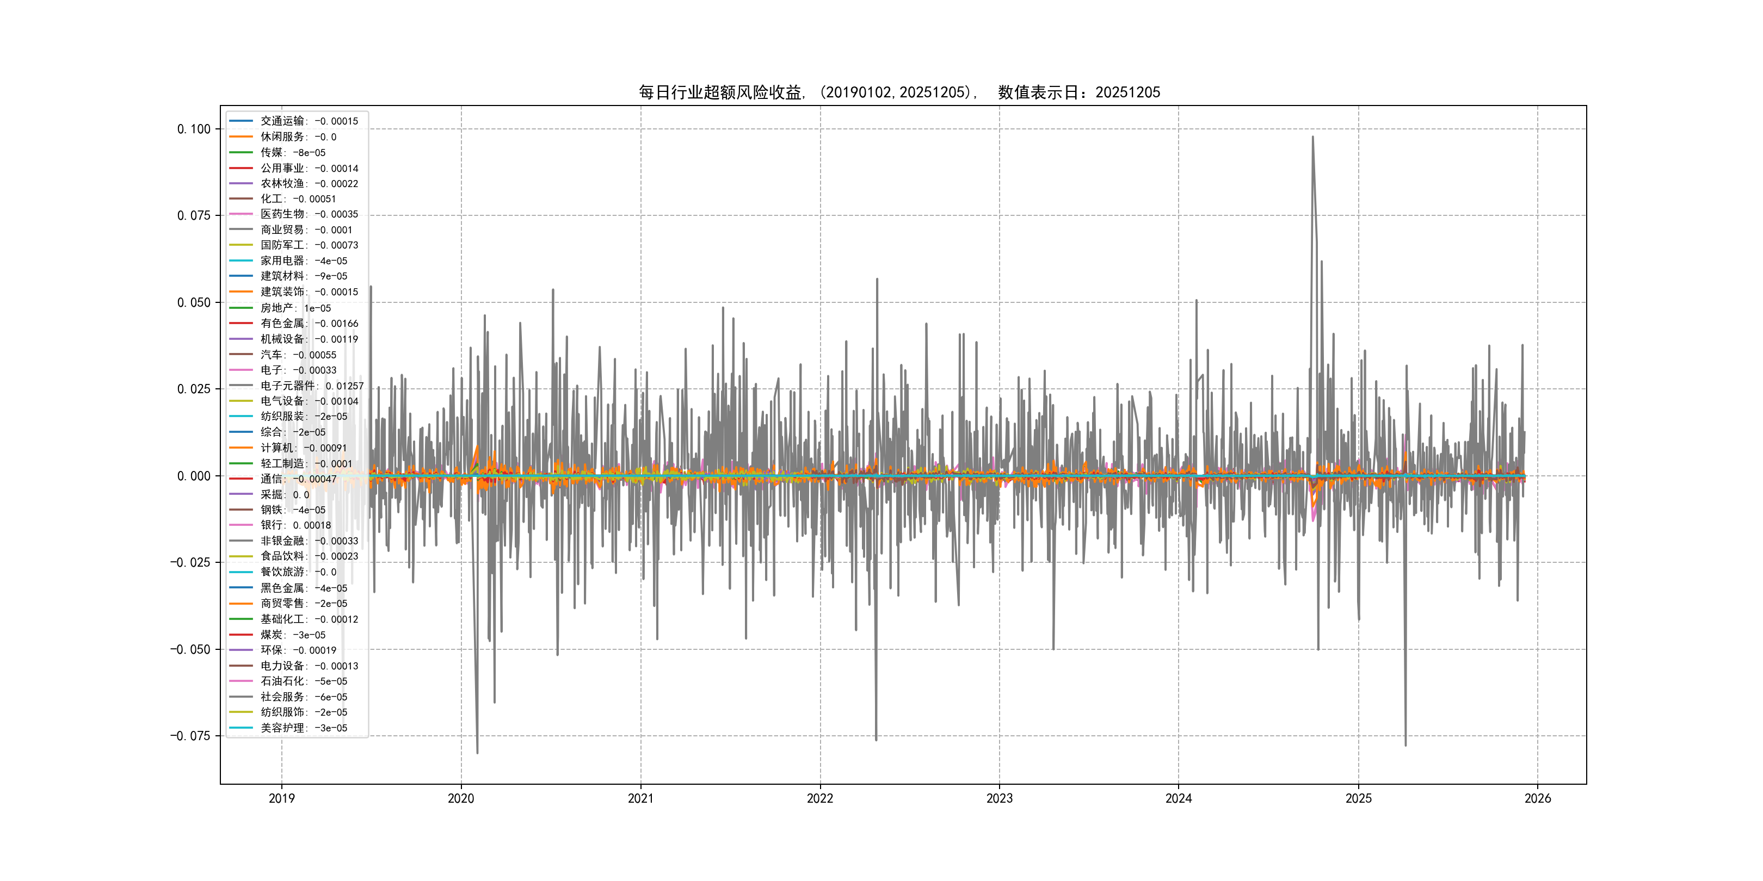Screen dimensions: 1763x881
Task: Click the 2022 x-axis tick label
Action: [820, 798]
